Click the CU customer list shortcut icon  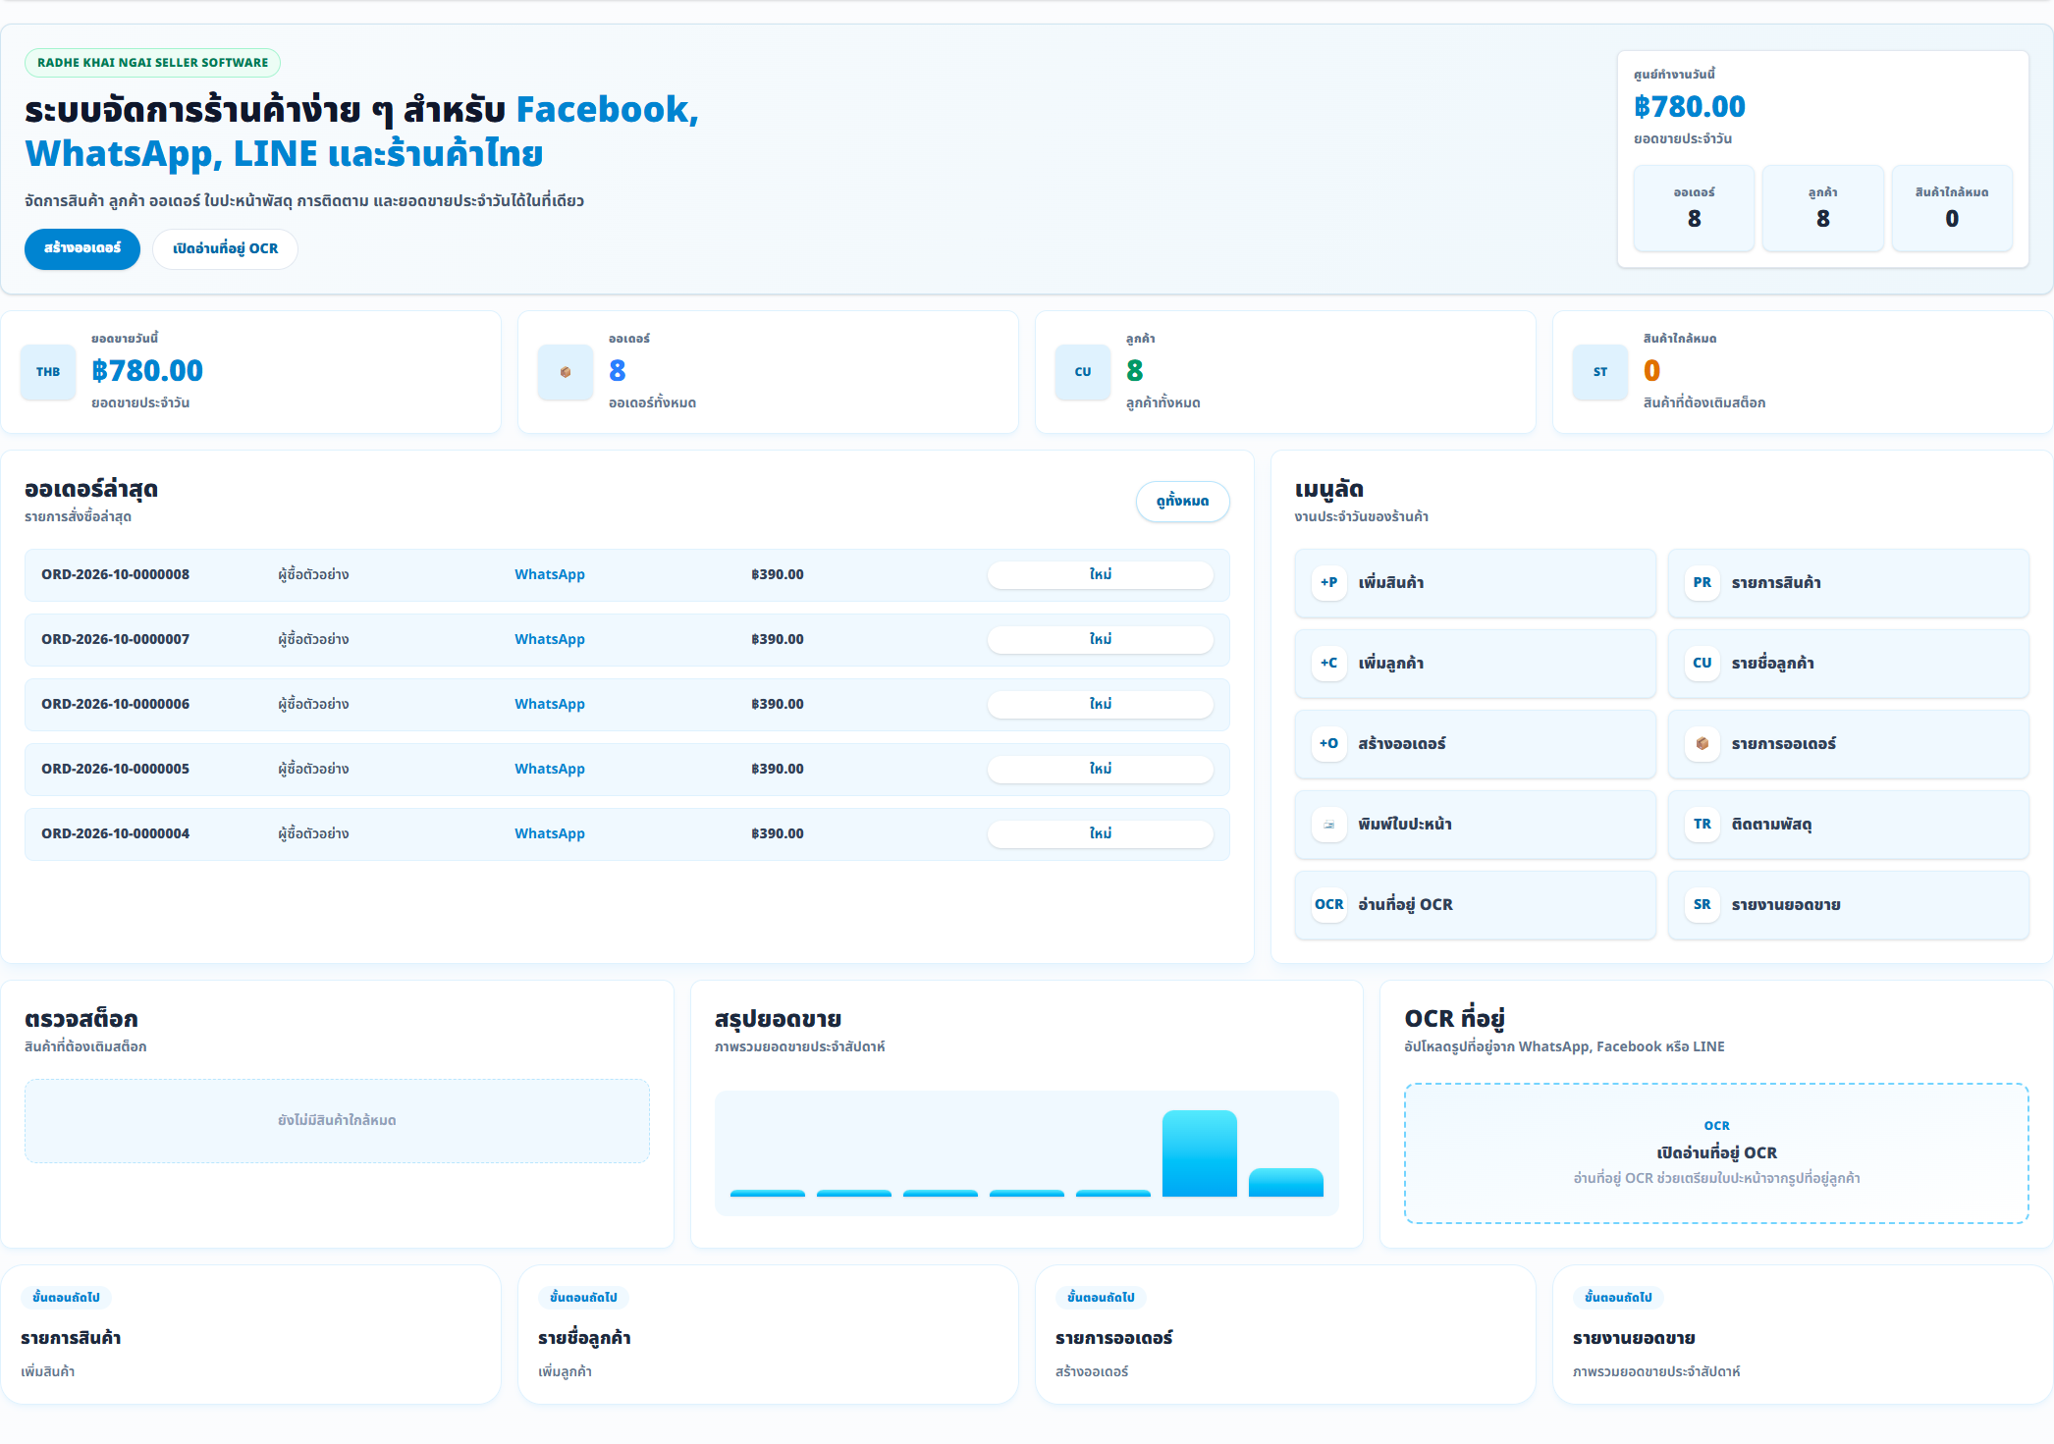(1702, 663)
